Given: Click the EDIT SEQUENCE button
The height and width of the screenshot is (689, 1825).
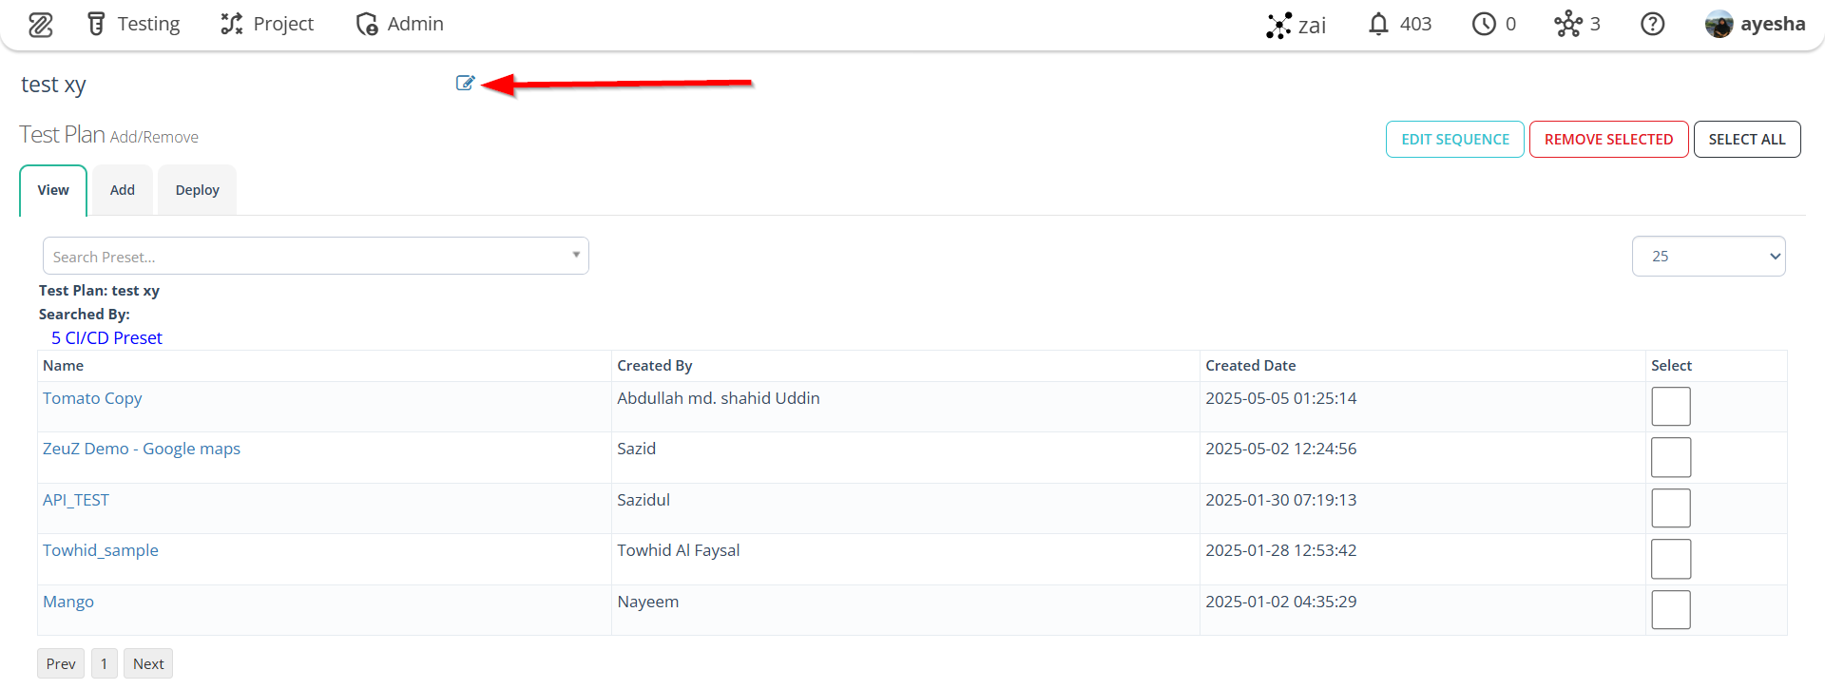Looking at the screenshot, I should (x=1455, y=139).
